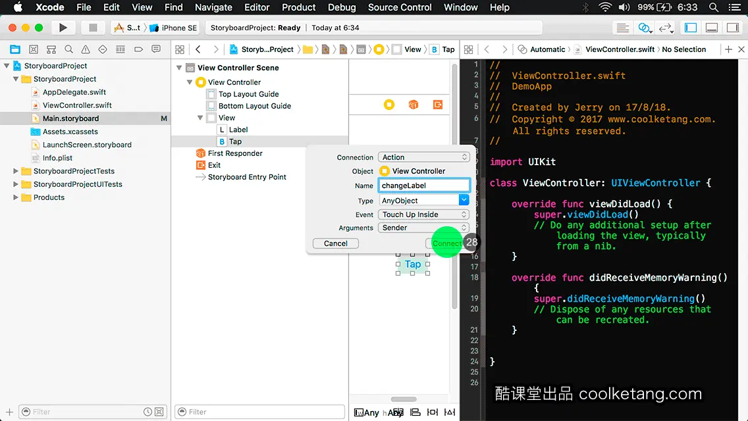
Task: Open the Arguments Sender dropdown
Action: click(x=423, y=228)
